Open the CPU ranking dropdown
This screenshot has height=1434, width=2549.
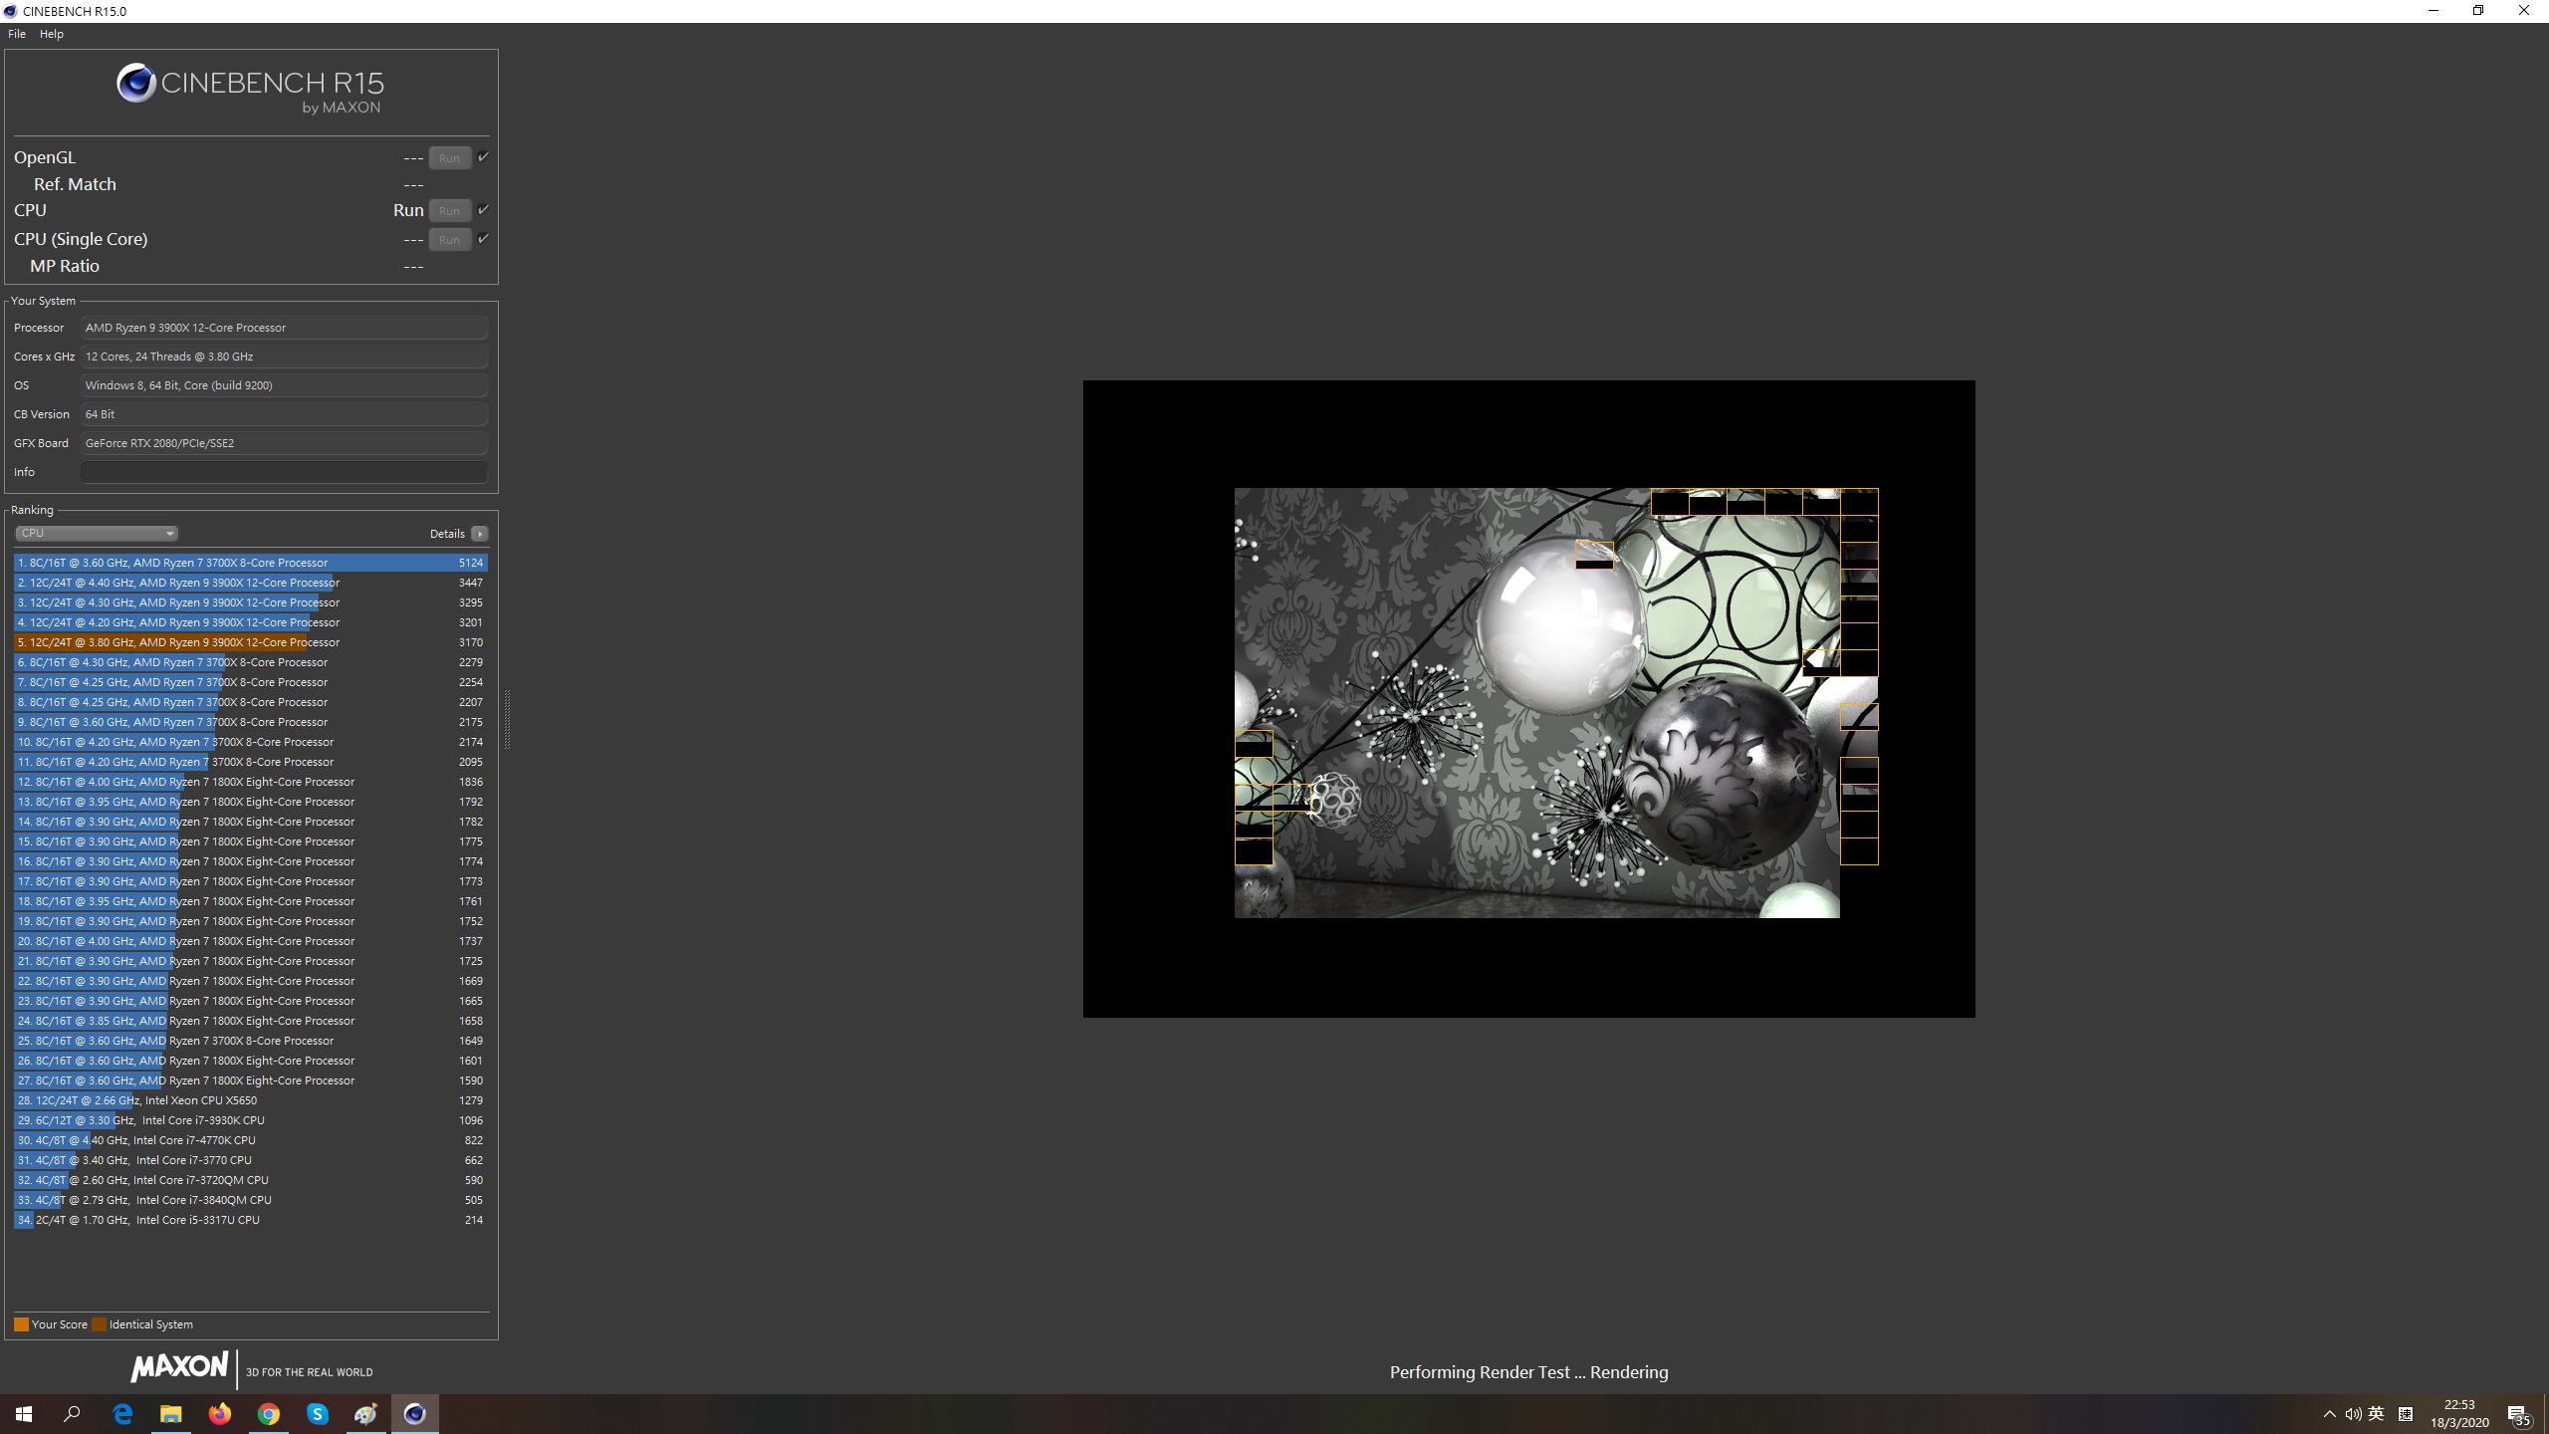[96, 533]
